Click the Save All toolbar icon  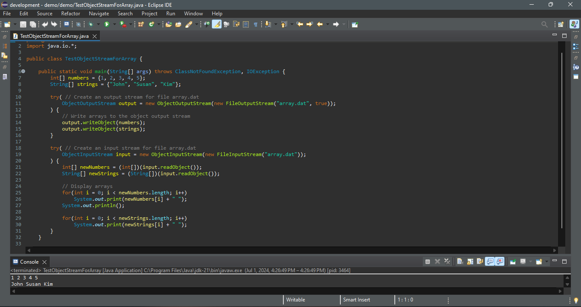pyautogui.click(x=32, y=24)
